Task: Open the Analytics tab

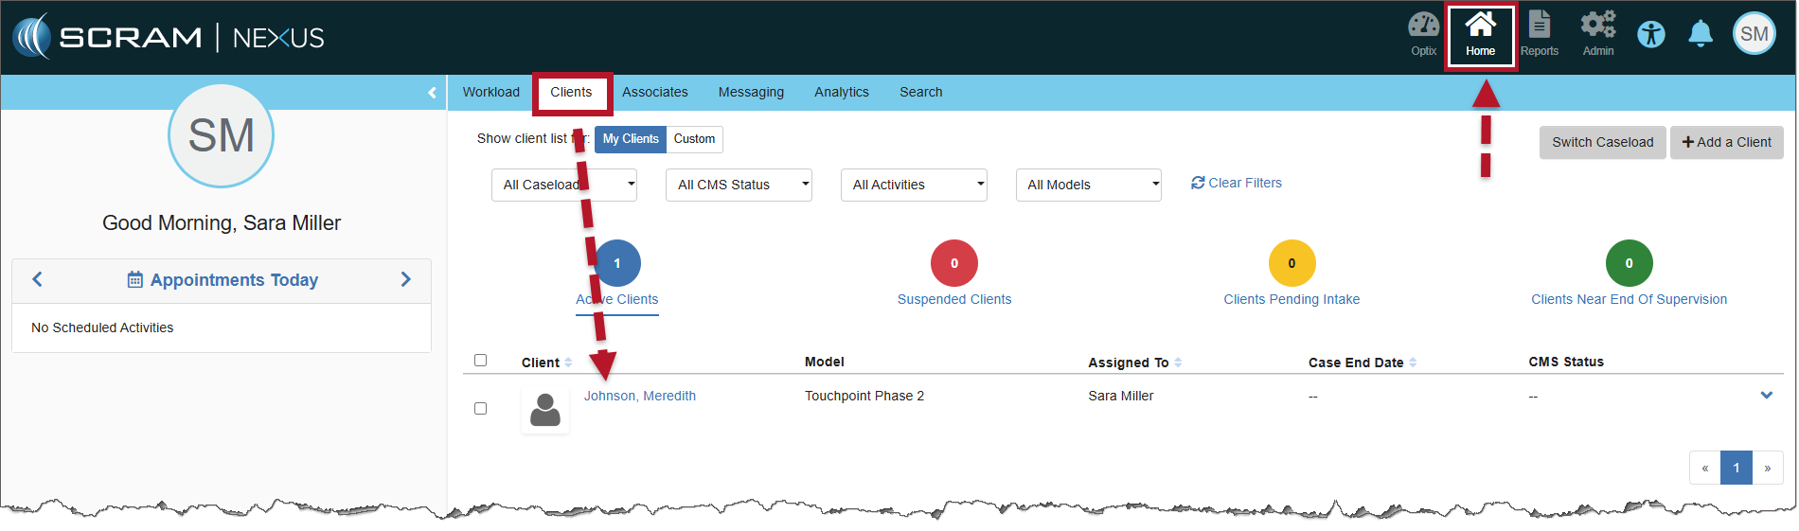Action: [x=841, y=93]
